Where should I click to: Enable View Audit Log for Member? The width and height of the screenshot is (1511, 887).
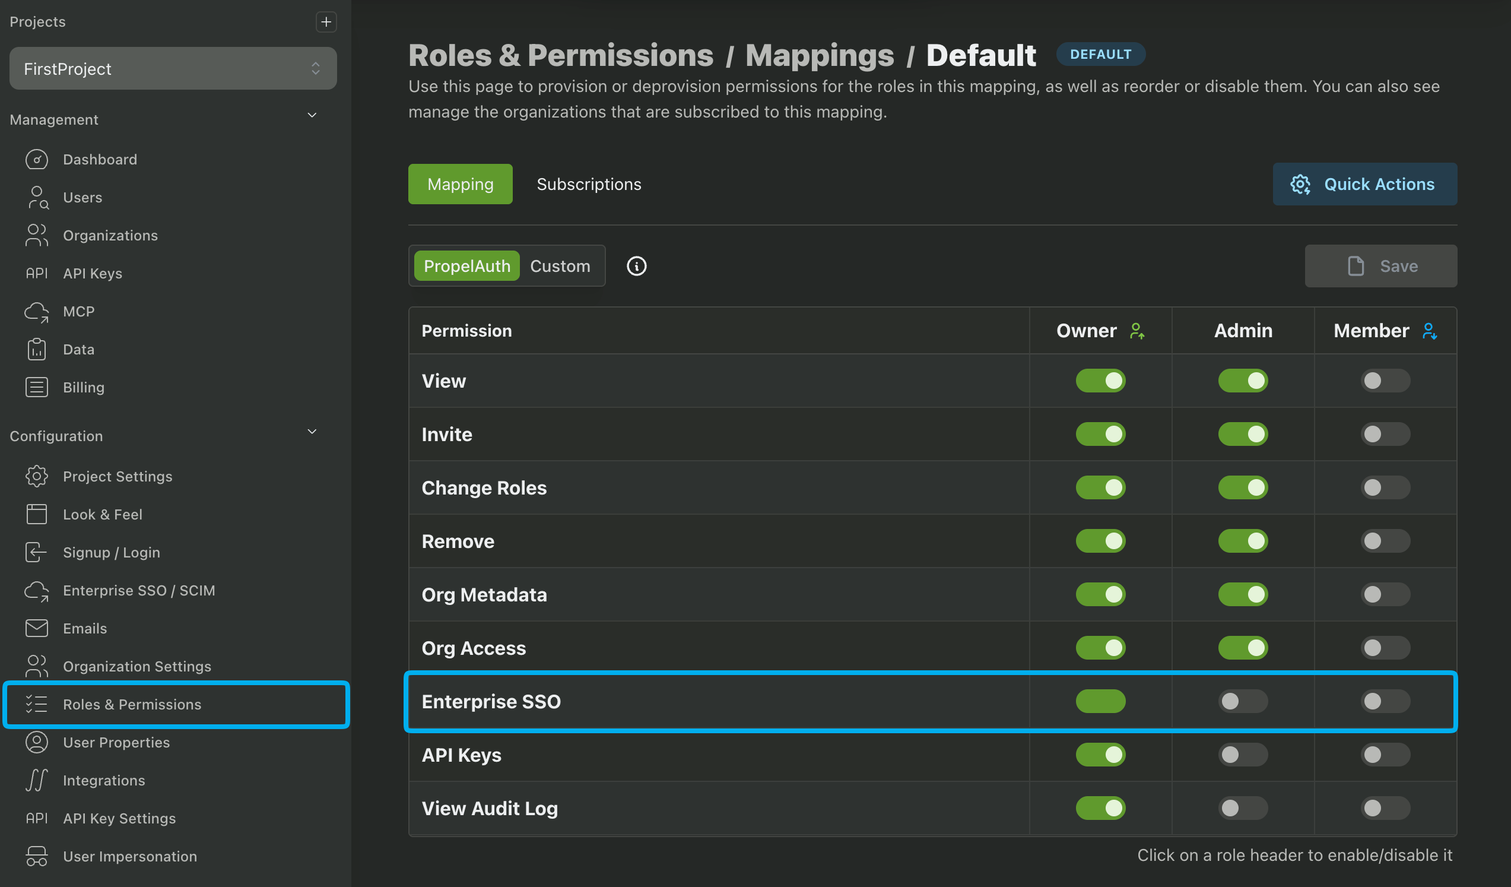coord(1385,808)
